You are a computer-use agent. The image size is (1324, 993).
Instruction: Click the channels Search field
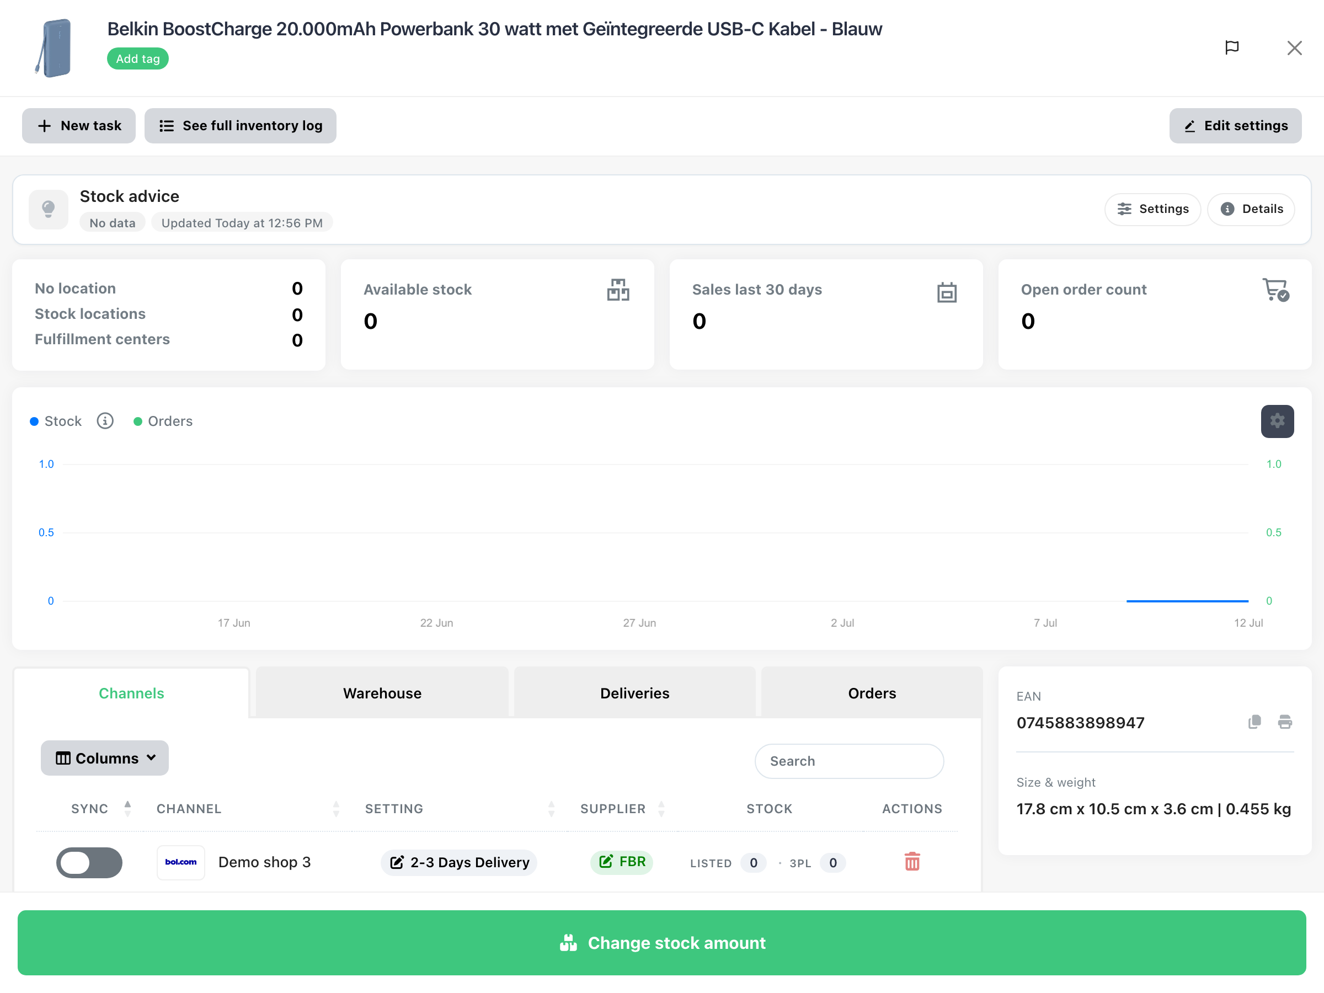point(849,761)
